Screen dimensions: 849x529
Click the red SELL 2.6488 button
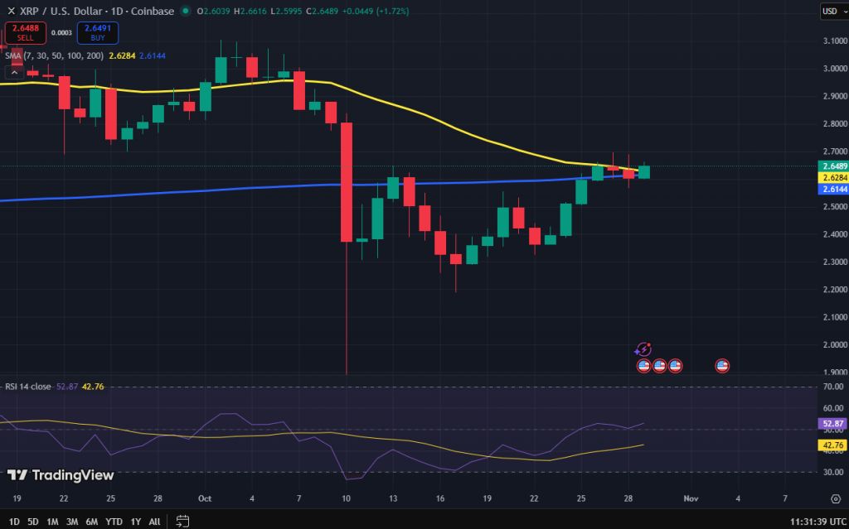24,31
